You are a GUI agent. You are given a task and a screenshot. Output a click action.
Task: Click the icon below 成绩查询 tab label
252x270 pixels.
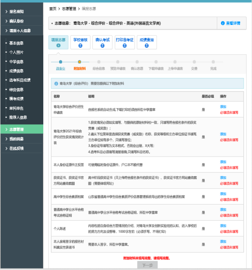(147, 46)
